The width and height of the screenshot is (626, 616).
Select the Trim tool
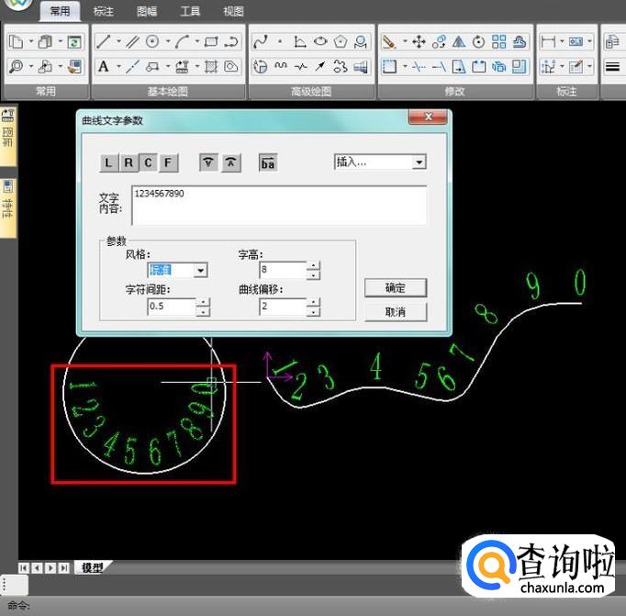coord(419,66)
